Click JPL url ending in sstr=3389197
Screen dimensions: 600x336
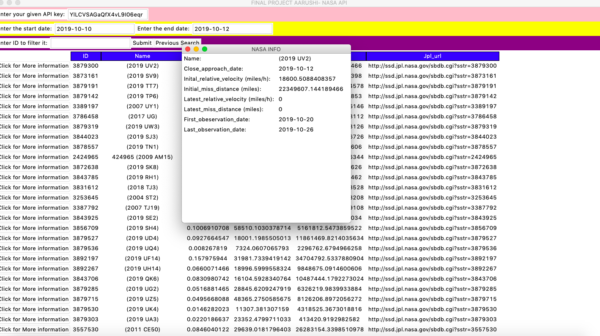(x=433, y=107)
